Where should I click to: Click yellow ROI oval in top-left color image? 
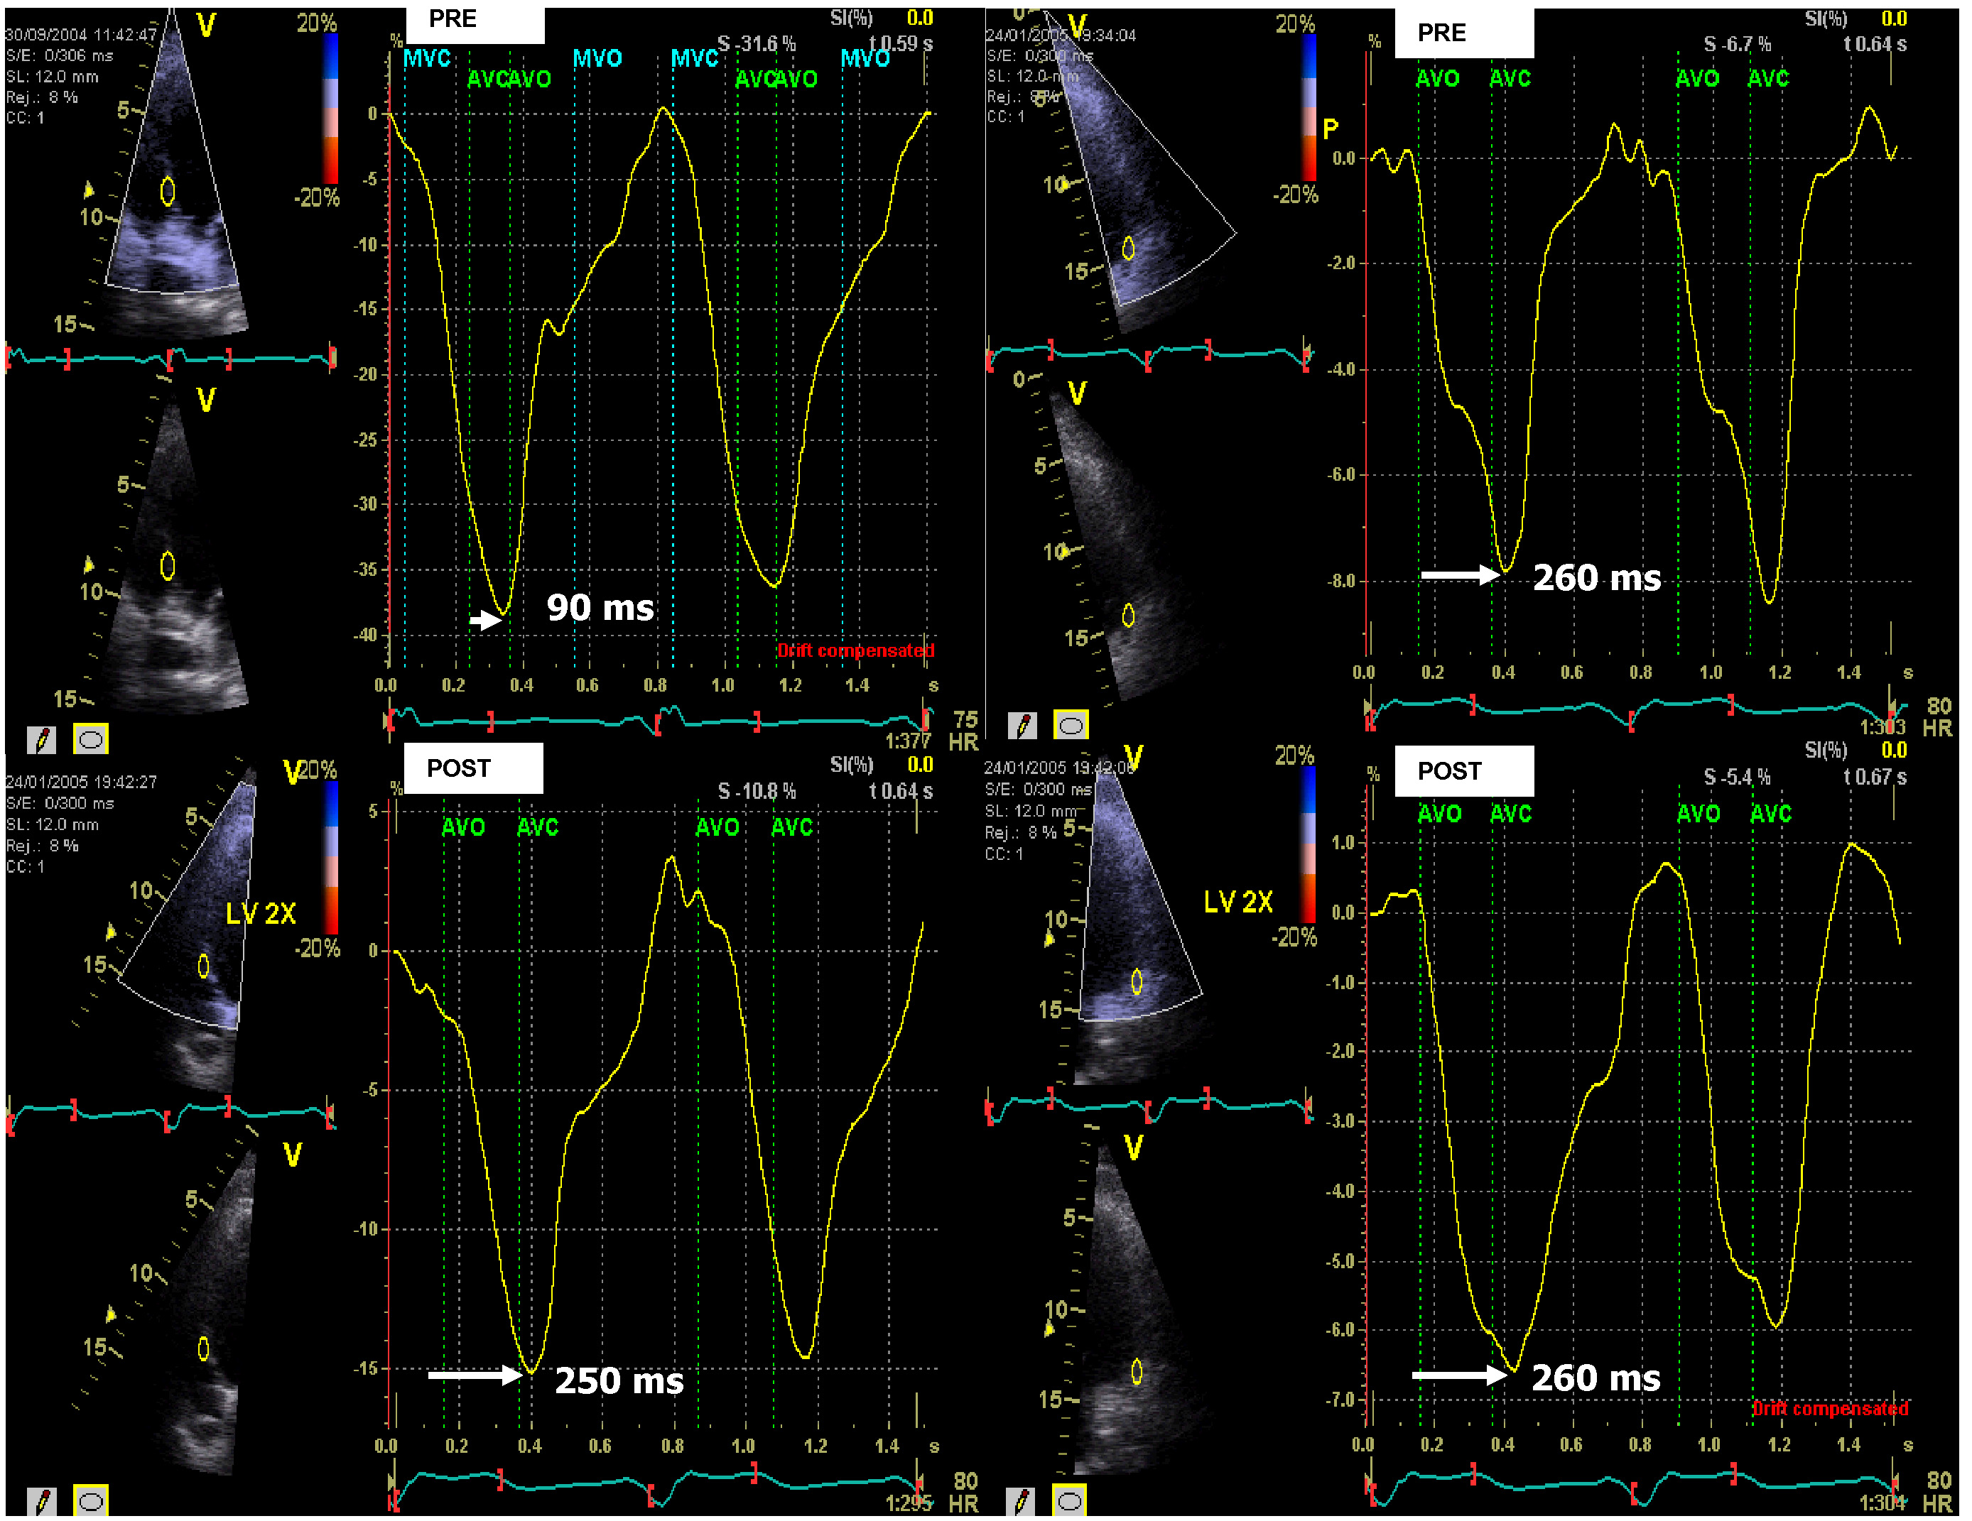(168, 190)
